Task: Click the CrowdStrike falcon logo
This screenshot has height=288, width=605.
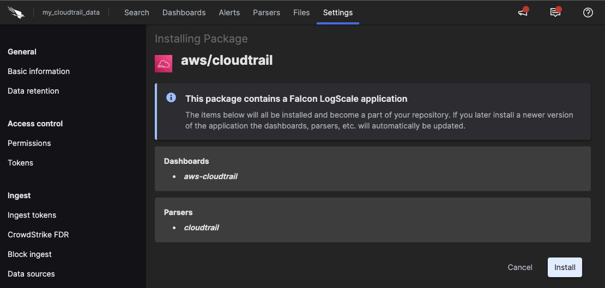Action: click(x=16, y=12)
